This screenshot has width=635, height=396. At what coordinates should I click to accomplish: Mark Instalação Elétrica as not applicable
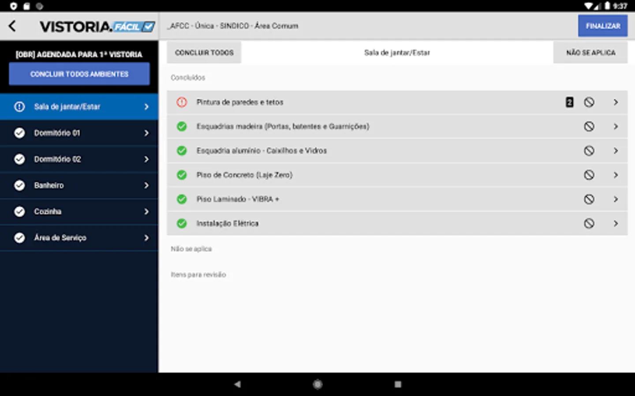pyautogui.click(x=589, y=223)
